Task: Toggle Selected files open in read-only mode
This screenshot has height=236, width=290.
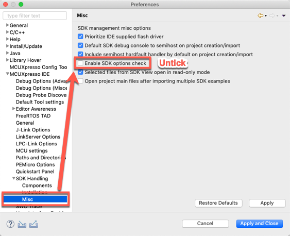Action: tap(80, 72)
